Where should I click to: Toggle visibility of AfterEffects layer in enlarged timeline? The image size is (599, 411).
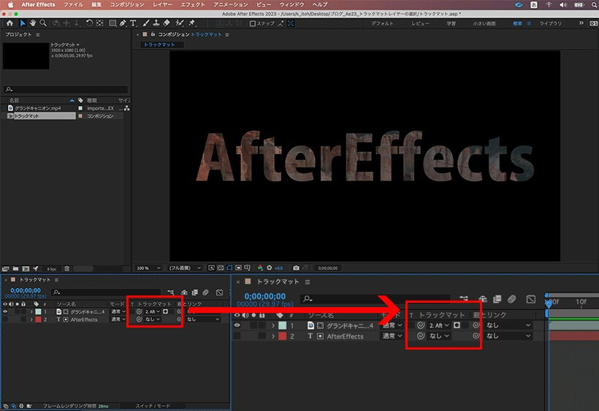pos(237,336)
